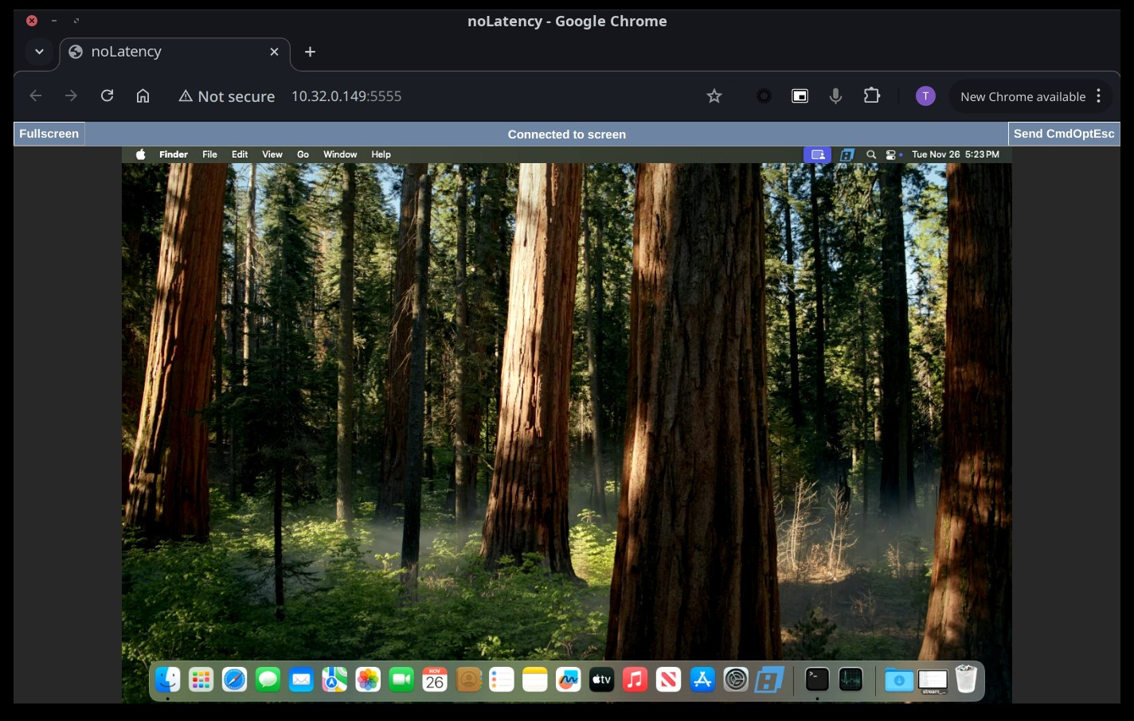Open Calendar showing 26 in dock
1134x721 pixels.
[435, 680]
